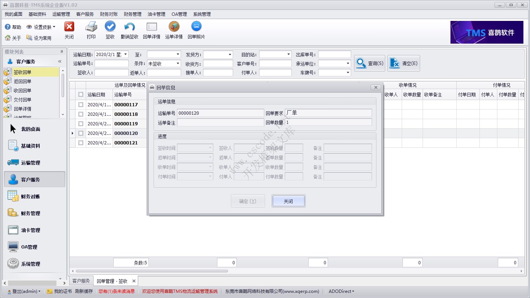Open 目的站 dropdown
Viewport: 530px width, 298px height.
(288, 54)
